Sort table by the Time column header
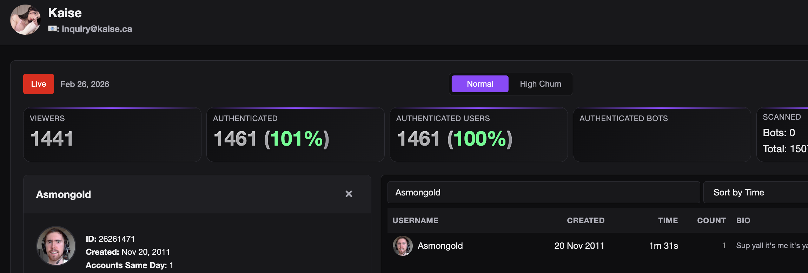Image resolution: width=808 pixels, height=273 pixels. tap(668, 220)
